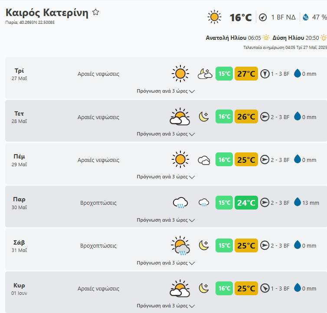Click the green 24°C high badge on Friday
This screenshot has height=313, width=327.
246,203
